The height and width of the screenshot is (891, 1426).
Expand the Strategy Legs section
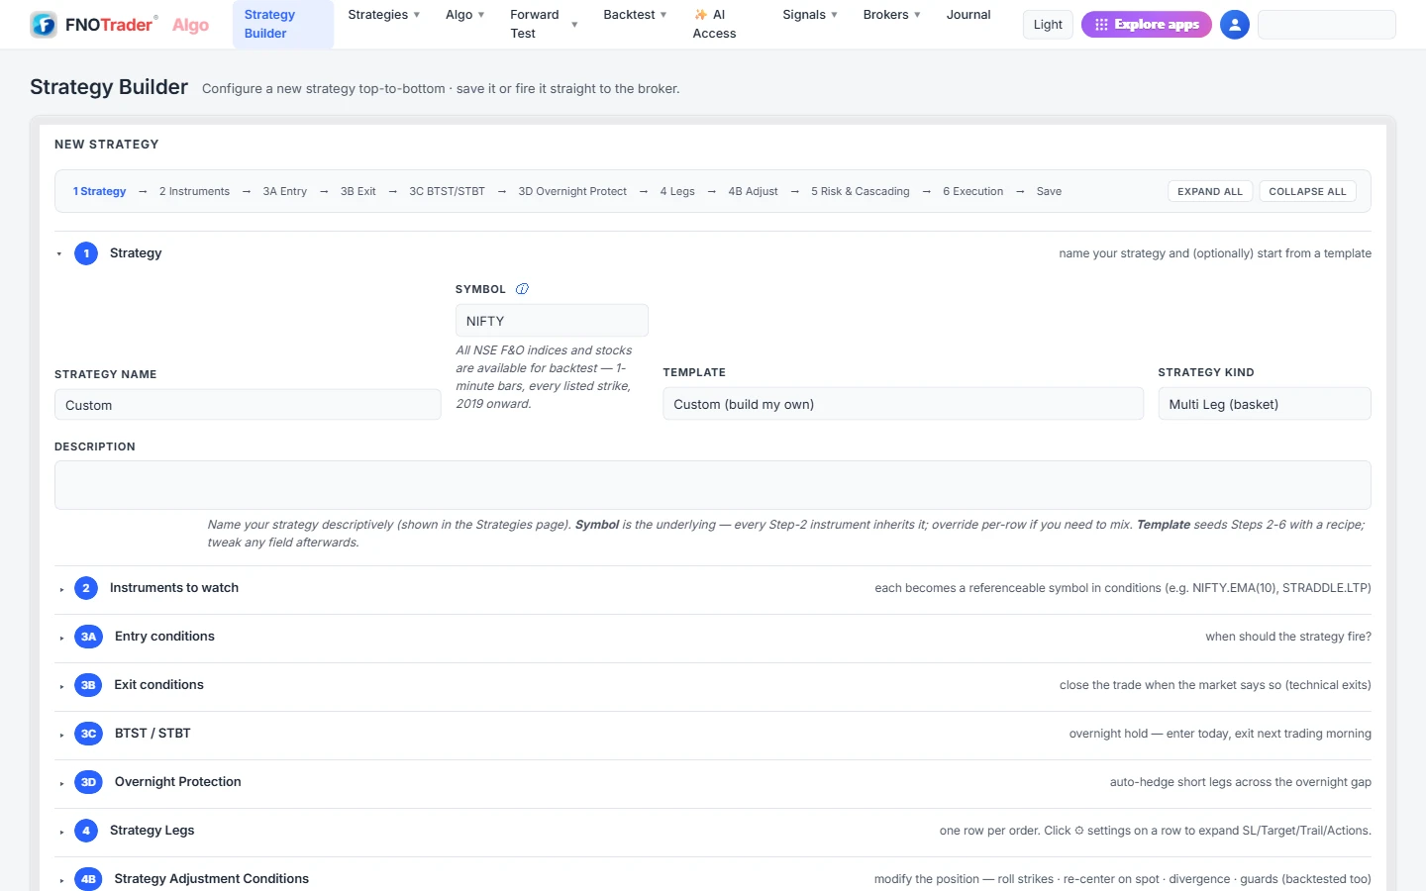tap(61, 832)
